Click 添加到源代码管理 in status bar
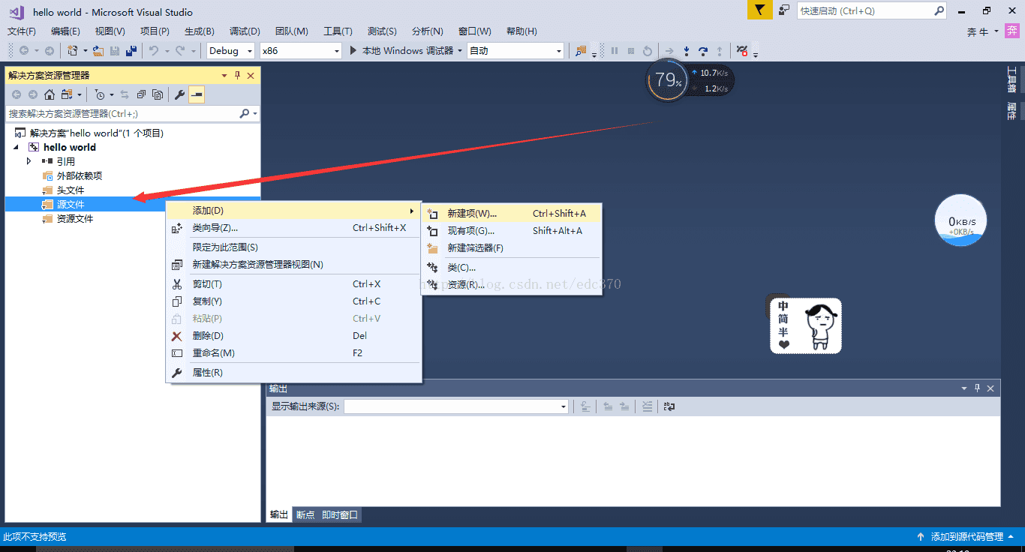The height and width of the screenshot is (552, 1025). pos(966,537)
